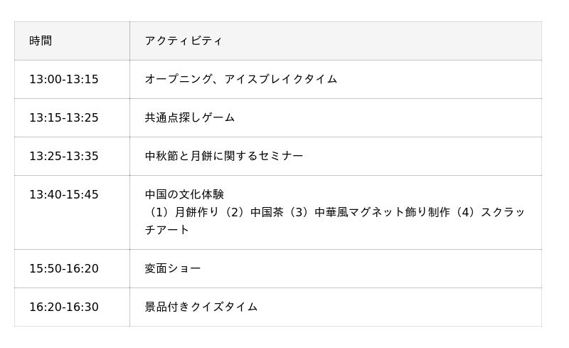Click the 13:25-13:35 time slot
569x348 pixels.
pyautogui.click(x=64, y=156)
